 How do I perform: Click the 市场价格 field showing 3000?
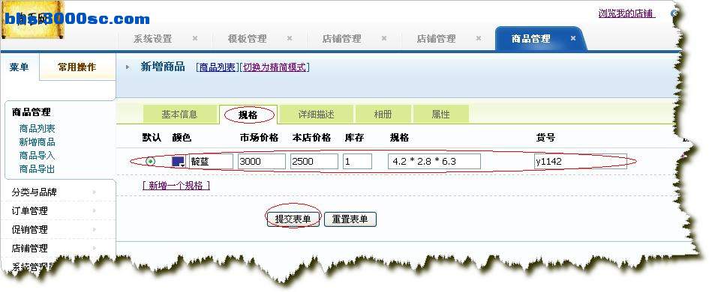click(x=262, y=162)
